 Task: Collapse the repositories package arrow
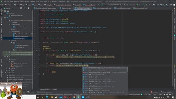[x=9, y=24]
